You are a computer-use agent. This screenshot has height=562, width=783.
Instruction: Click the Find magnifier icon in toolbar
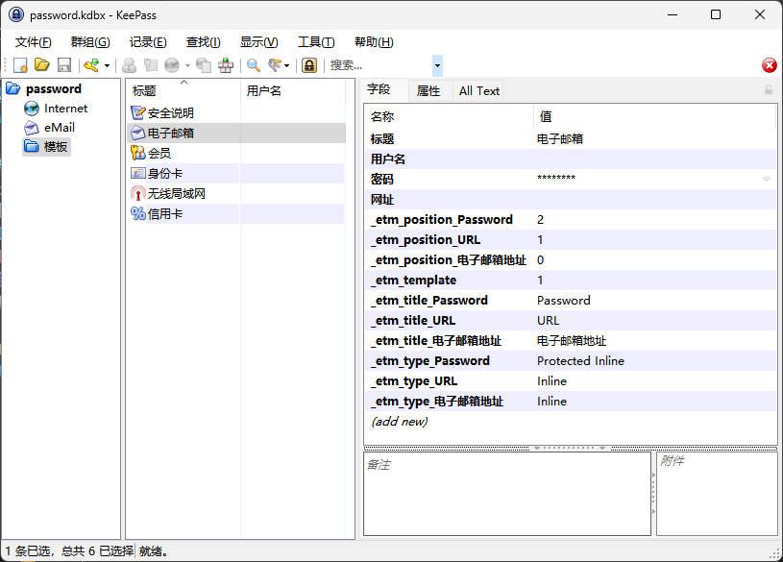(x=254, y=65)
